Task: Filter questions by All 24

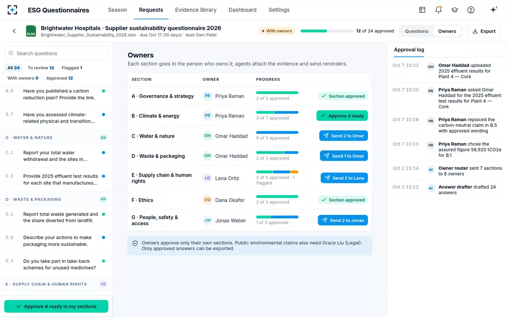Action: coord(14,68)
